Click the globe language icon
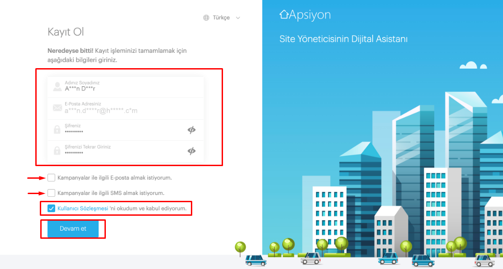Screen dimensions: 503x269 click(206, 18)
